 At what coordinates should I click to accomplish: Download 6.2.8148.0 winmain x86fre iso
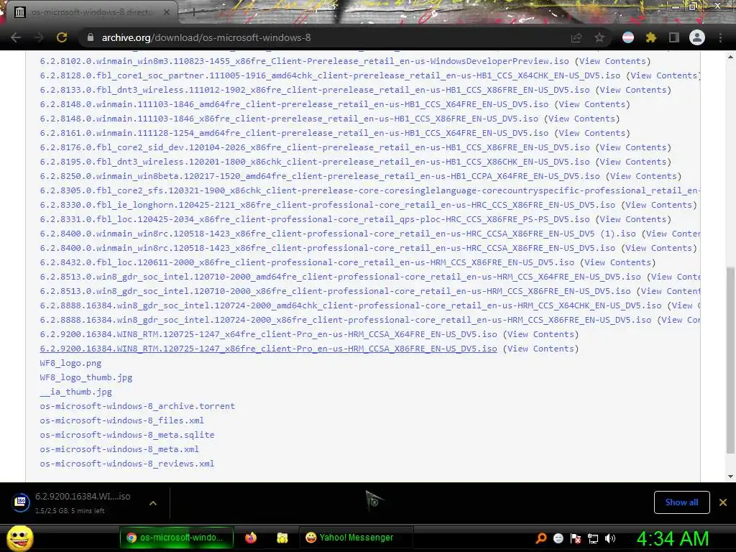click(289, 119)
